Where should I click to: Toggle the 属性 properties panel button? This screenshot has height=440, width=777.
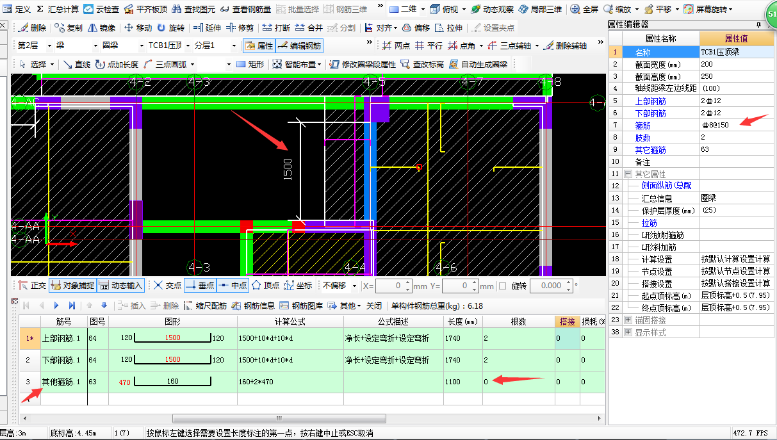(x=259, y=46)
